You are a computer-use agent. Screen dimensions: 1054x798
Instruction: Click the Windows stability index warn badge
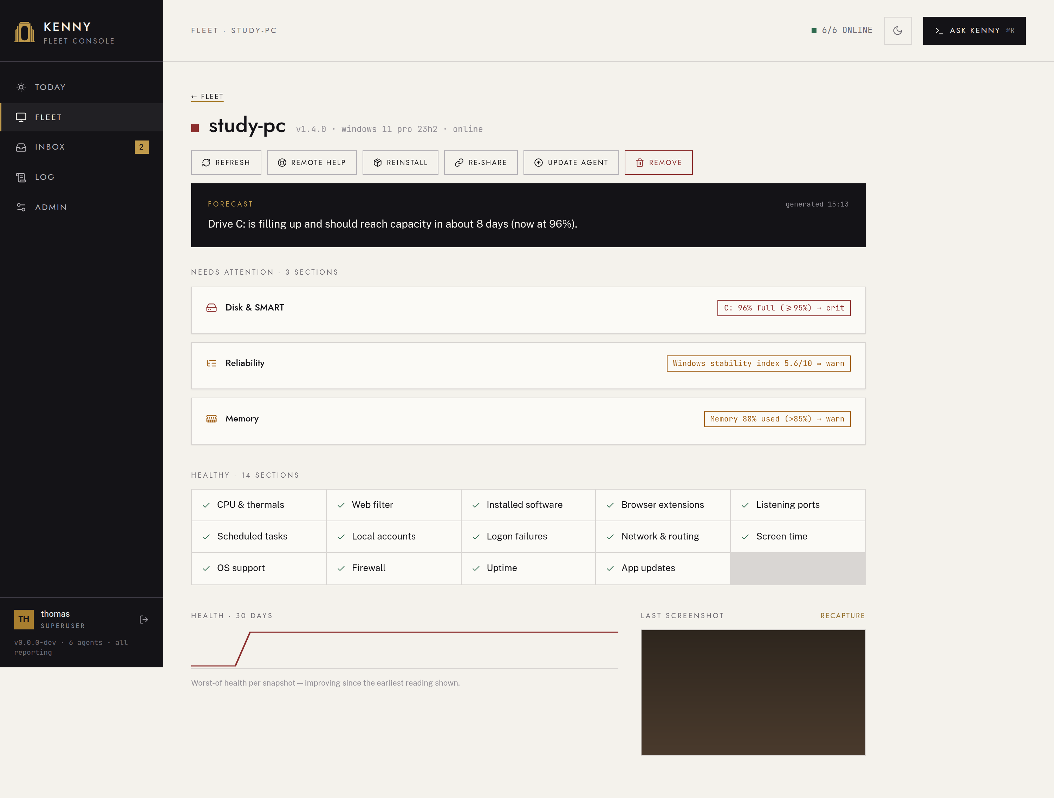pos(759,364)
